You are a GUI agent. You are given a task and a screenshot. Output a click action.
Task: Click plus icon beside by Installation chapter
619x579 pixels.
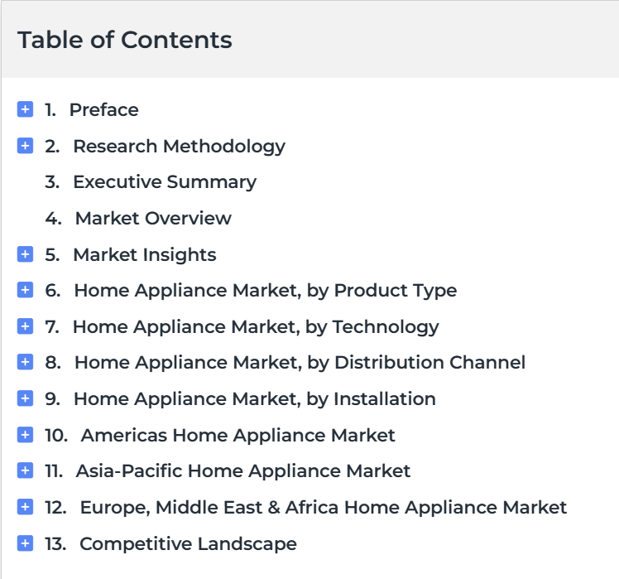tap(25, 398)
